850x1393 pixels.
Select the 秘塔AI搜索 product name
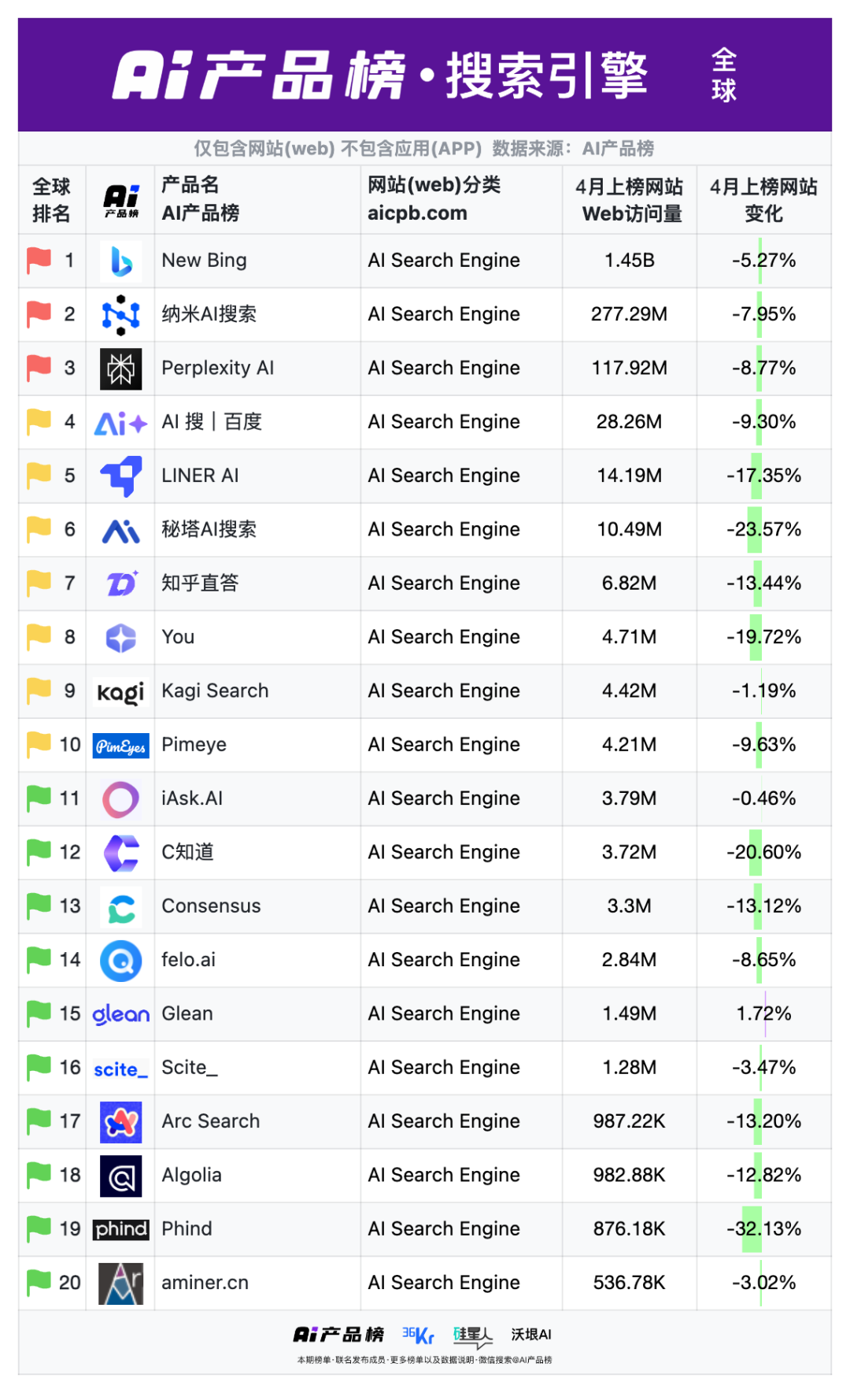(209, 530)
